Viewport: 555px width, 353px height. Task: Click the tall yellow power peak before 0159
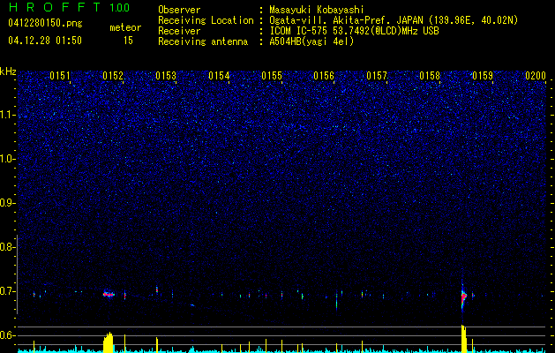pyautogui.click(x=464, y=339)
